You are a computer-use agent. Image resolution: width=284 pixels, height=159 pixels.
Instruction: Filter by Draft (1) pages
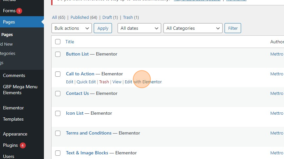coord(110,18)
